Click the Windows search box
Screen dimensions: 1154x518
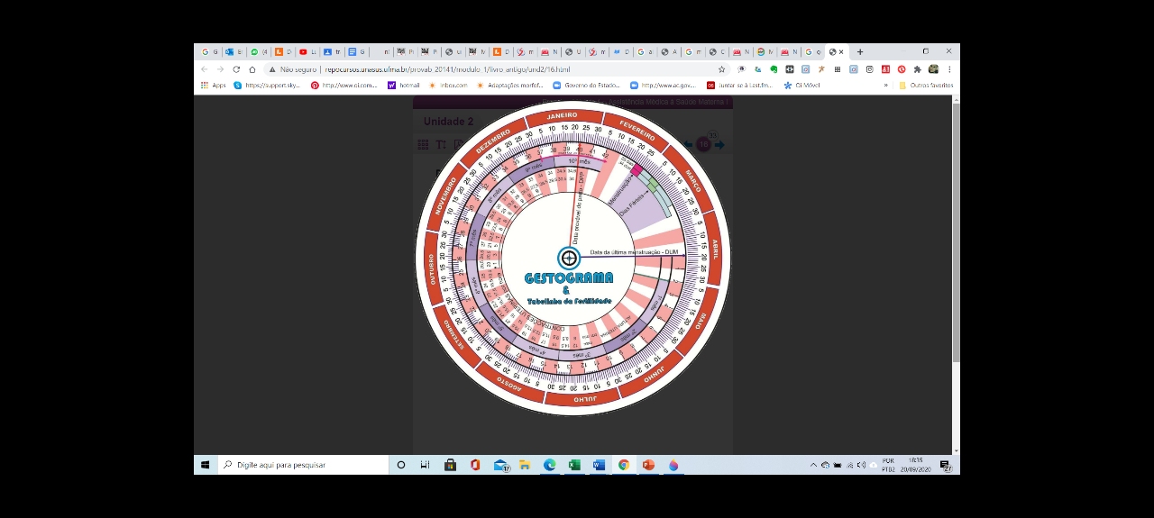(302, 465)
